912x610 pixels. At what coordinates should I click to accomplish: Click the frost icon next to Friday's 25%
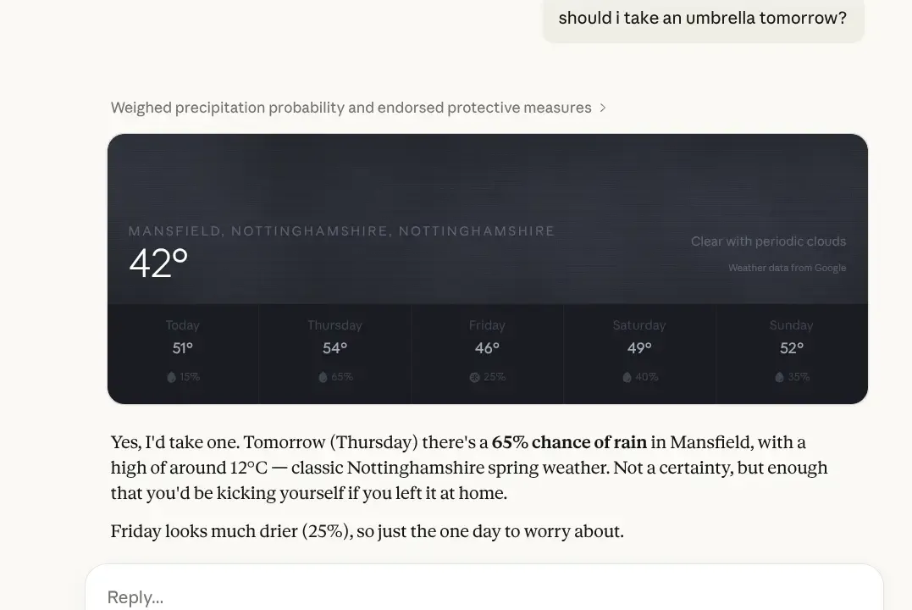coord(474,377)
